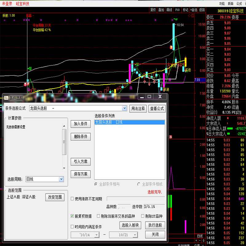Click the 复权 toolbar button

(x=153, y=10)
